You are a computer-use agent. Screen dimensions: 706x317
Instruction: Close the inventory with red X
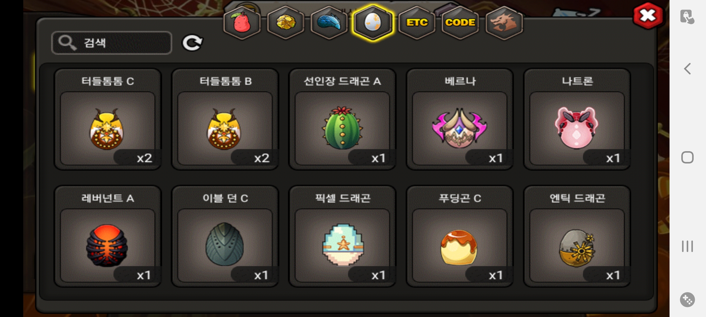coord(648,16)
